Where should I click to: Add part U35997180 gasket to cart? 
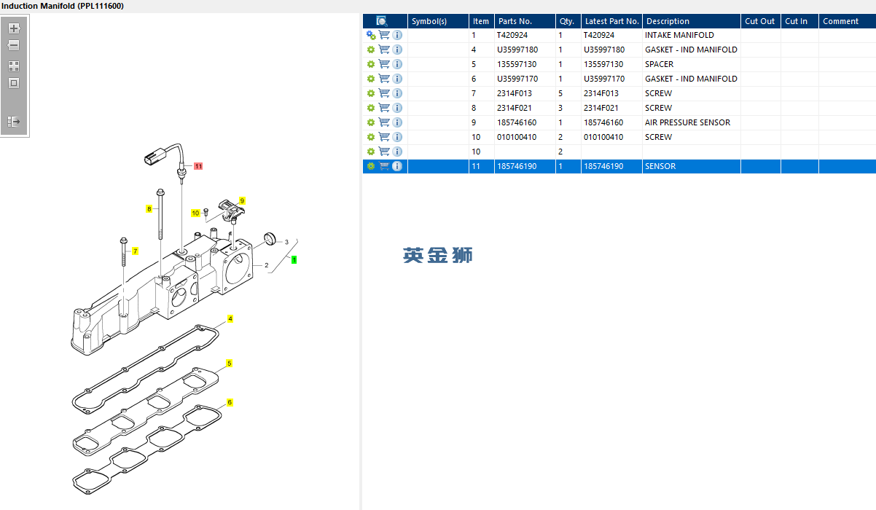(x=384, y=50)
